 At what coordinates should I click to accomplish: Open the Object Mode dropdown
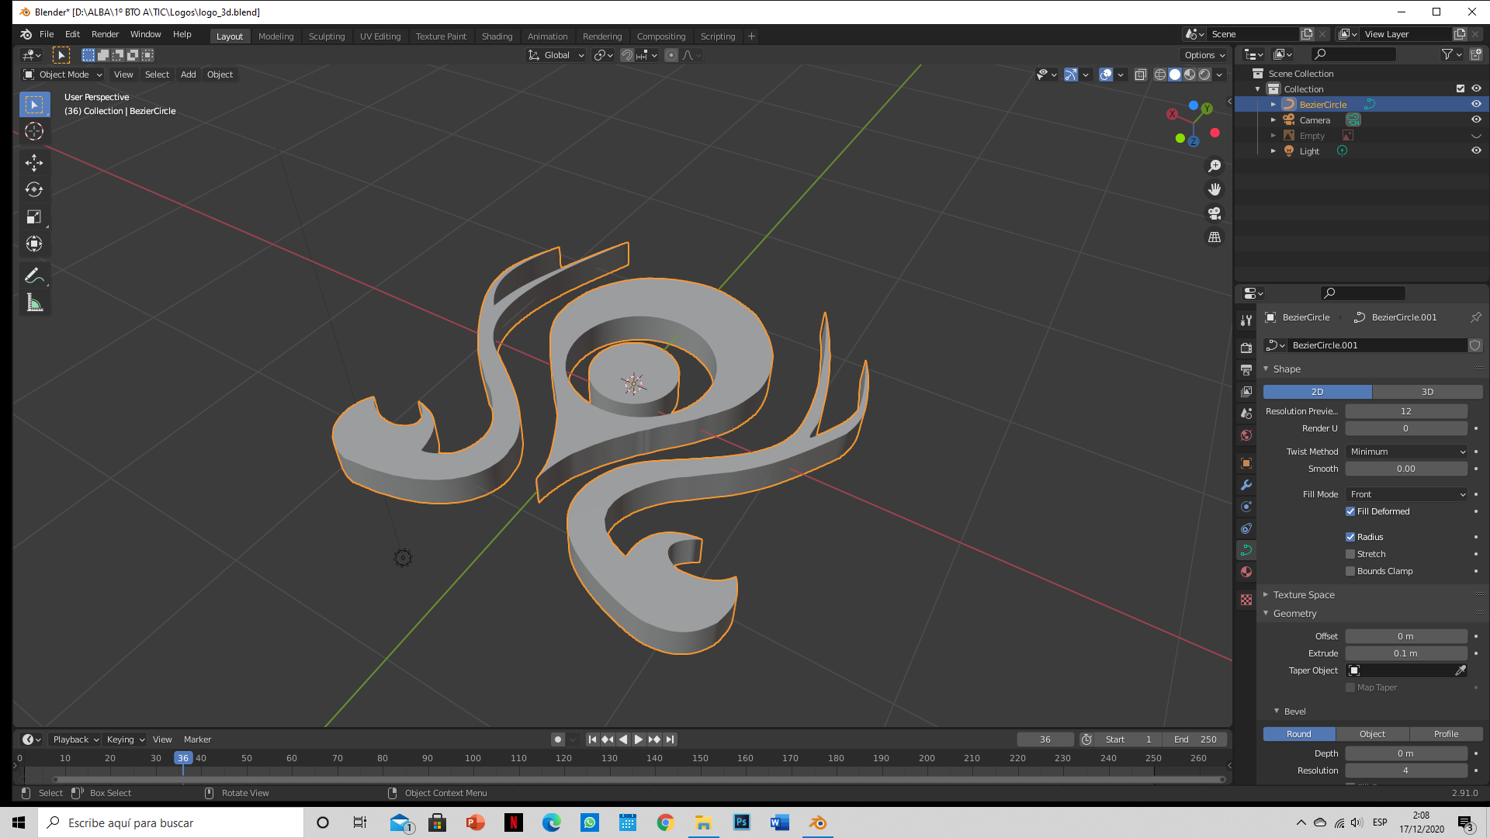[64, 74]
